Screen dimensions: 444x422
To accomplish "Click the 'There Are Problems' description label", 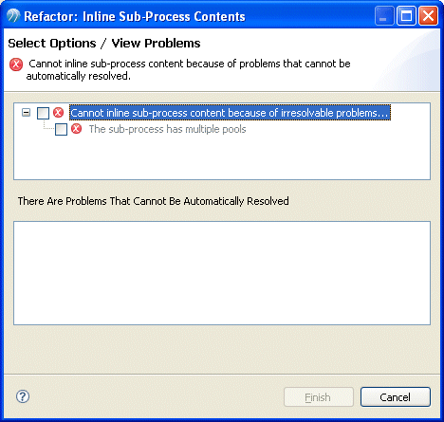I will 154,201.
